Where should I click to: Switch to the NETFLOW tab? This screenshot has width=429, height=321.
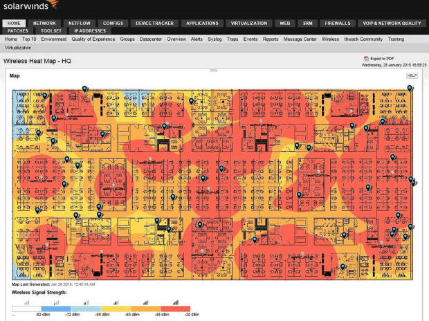coord(80,23)
